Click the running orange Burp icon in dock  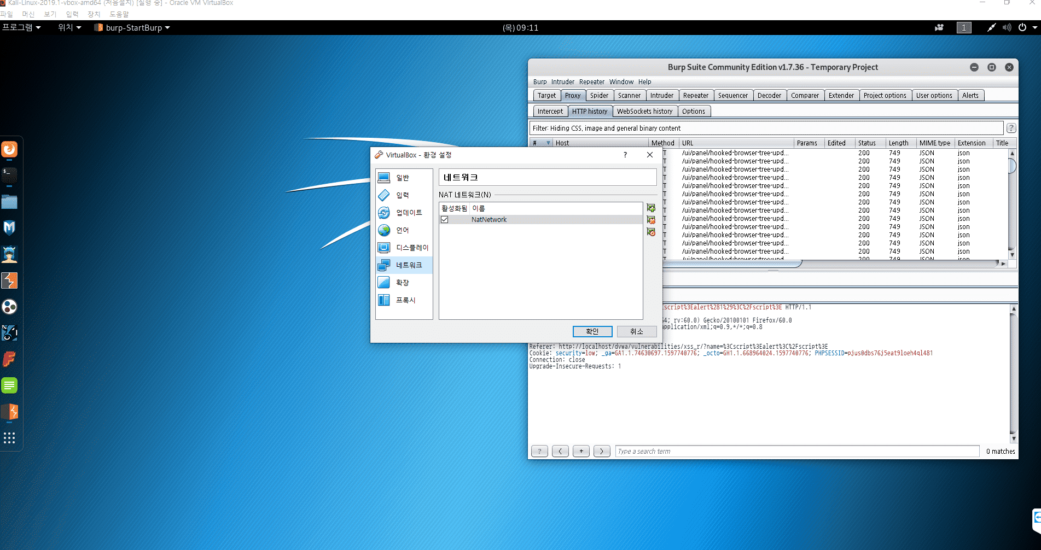[x=9, y=412]
